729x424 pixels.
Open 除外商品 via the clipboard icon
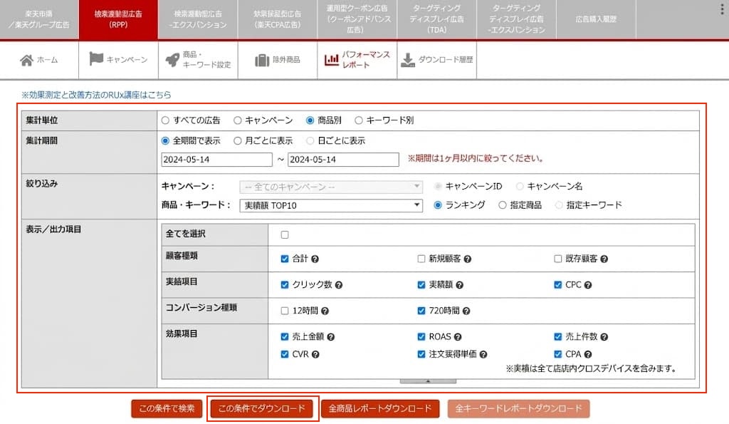(262, 60)
